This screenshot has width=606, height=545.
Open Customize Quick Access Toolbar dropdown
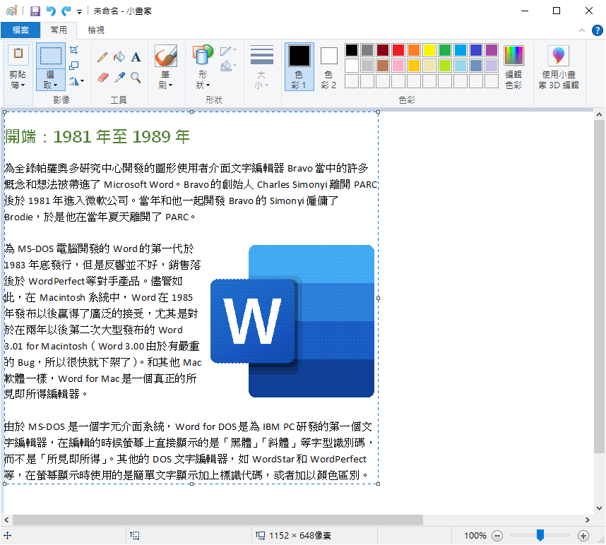[79, 12]
